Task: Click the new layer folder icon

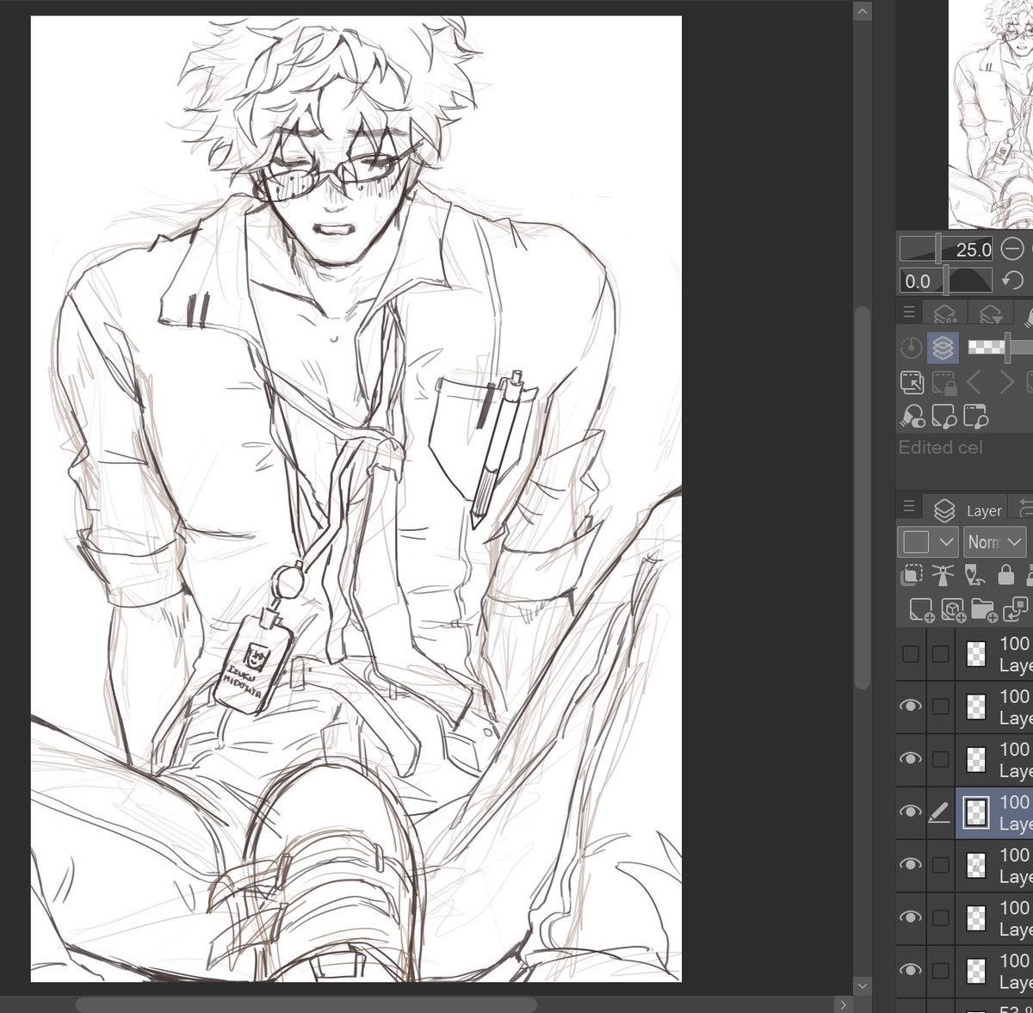Action: (984, 610)
